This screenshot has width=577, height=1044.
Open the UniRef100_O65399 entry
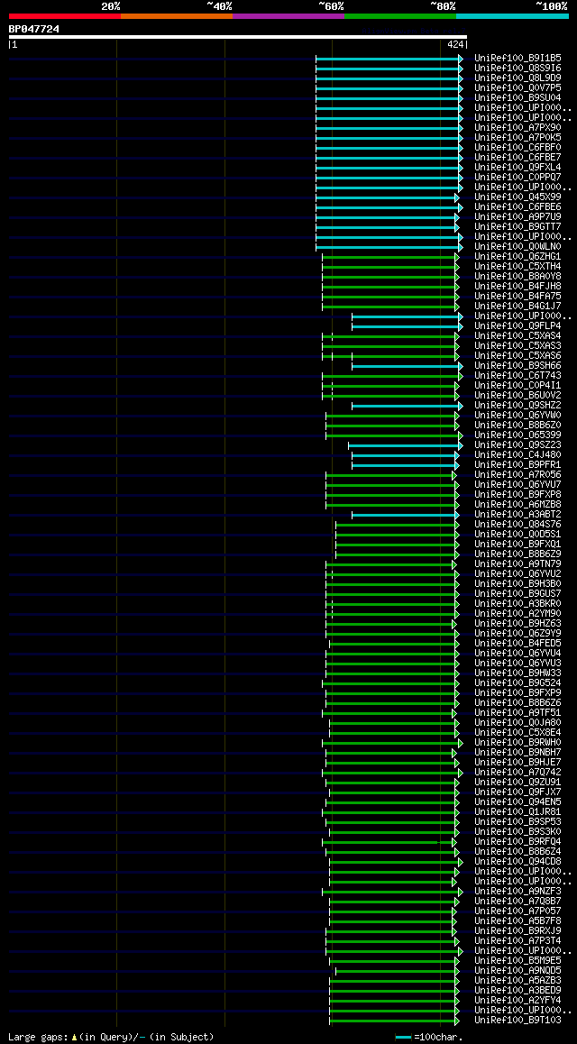(x=517, y=435)
